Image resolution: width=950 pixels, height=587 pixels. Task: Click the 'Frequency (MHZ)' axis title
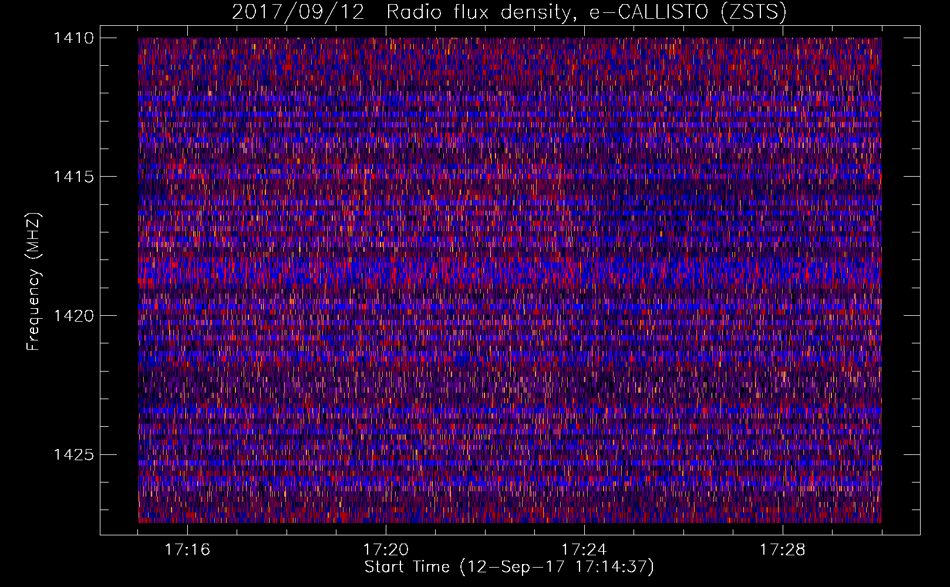(x=33, y=281)
